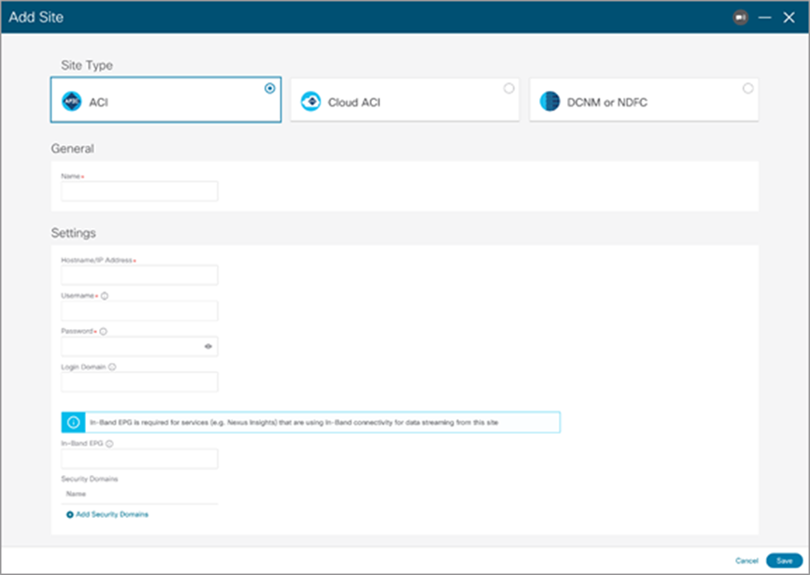Click the Security Domains Name column header
Image resolution: width=810 pixels, height=575 pixels.
(x=76, y=494)
